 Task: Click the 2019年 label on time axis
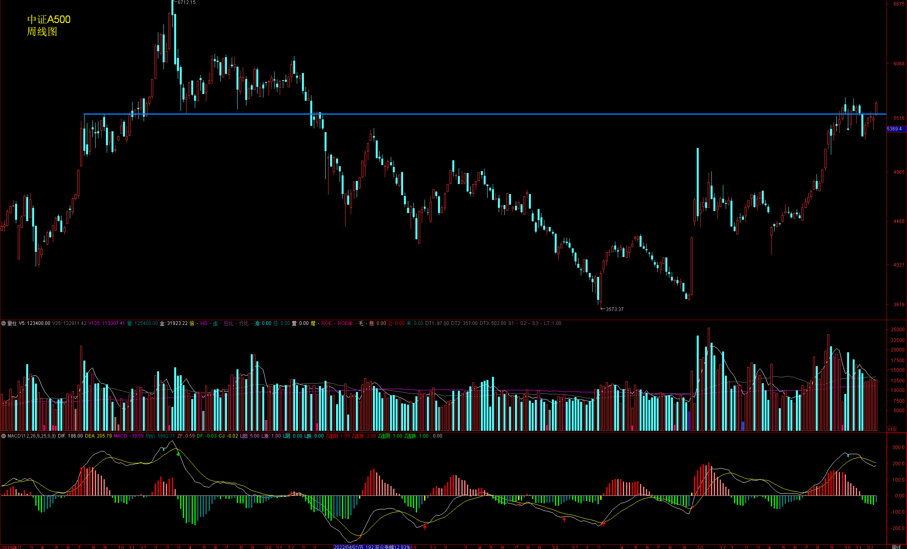(9, 547)
